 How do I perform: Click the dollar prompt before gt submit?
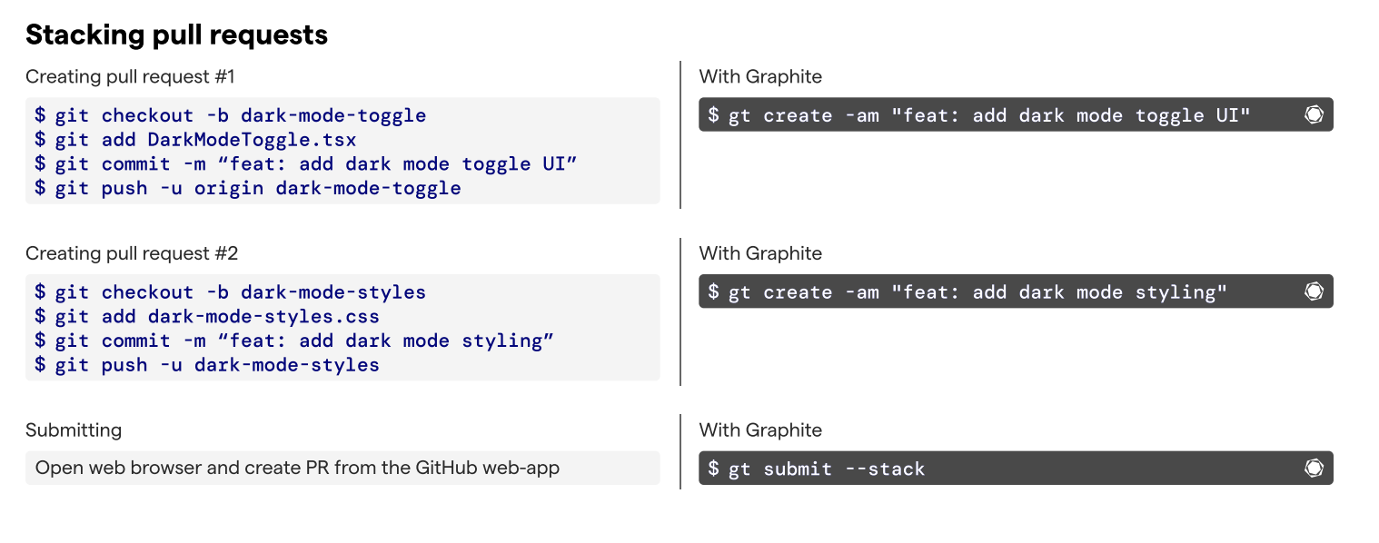(714, 469)
